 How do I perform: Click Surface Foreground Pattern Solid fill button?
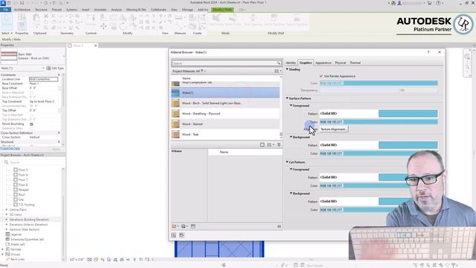tap(379, 113)
